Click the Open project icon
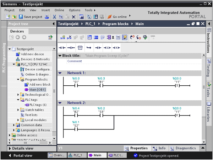Image resolution: width=213 pixels, height=160 pixels. pos(14,17)
